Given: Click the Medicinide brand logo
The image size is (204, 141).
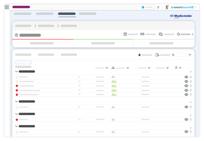Looking at the screenshot, I should pyautogui.click(x=181, y=16).
